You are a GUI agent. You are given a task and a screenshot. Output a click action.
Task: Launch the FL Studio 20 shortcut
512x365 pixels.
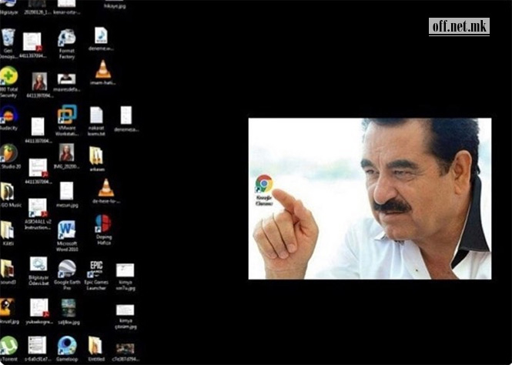tap(8, 153)
